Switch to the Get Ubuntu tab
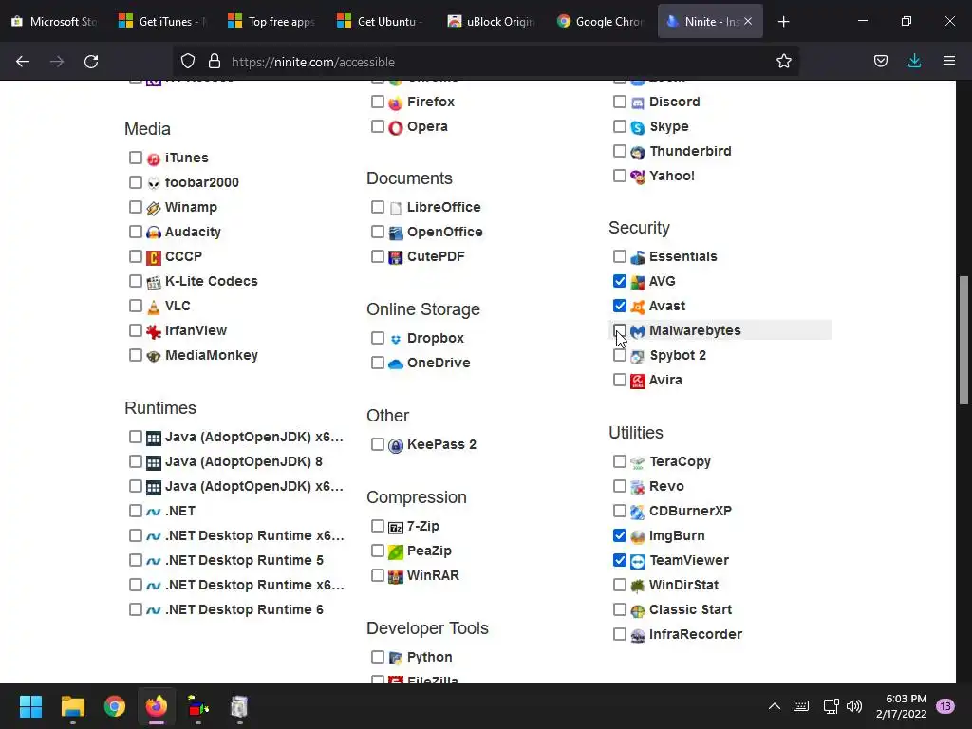The width and height of the screenshot is (972, 729). click(382, 21)
